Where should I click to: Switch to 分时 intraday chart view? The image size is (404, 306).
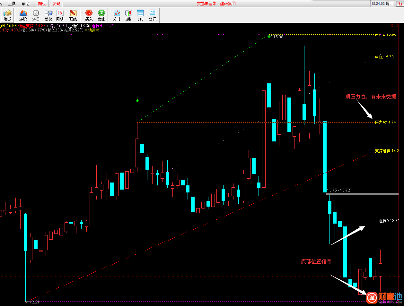click(x=117, y=15)
